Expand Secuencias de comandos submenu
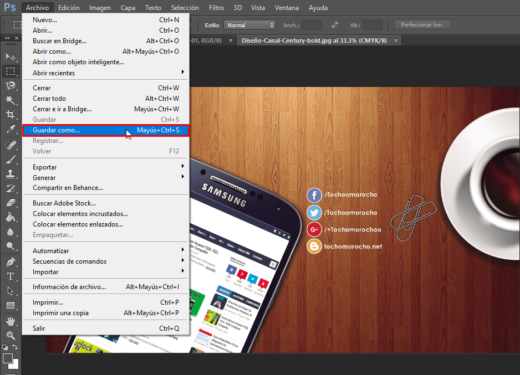Viewport: 520px width, 375px height. coord(105,261)
